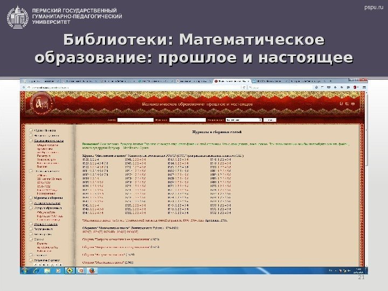The height and width of the screenshot is (291, 388).
Task: Reload the page using the refresh icon
Action: point(244,87)
